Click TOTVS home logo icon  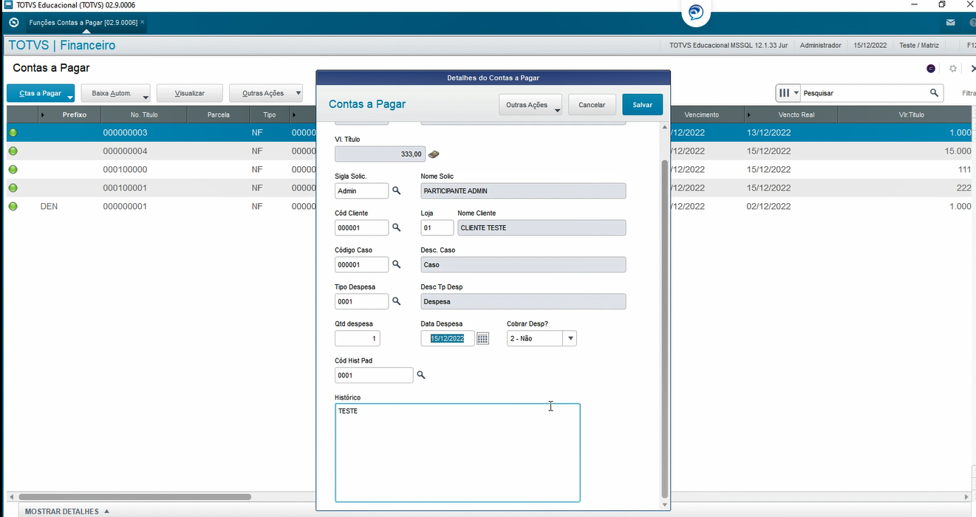click(x=13, y=23)
